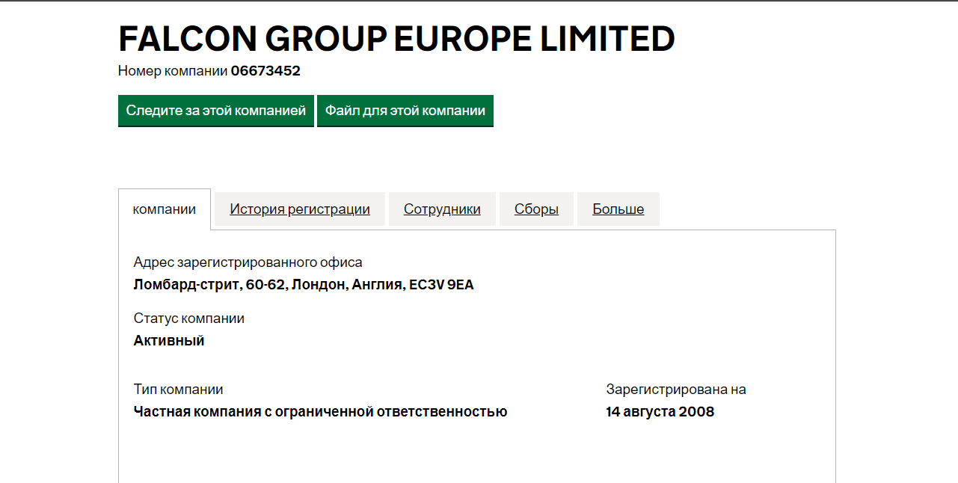
Task: Open the 'История регистрации' tab
Action: coord(300,209)
